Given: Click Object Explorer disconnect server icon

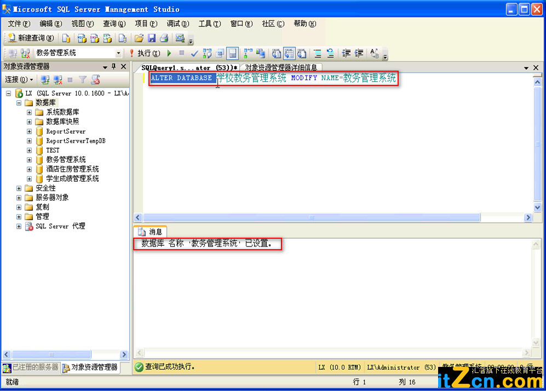Looking at the screenshot, I should pyautogui.click(x=58, y=80).
